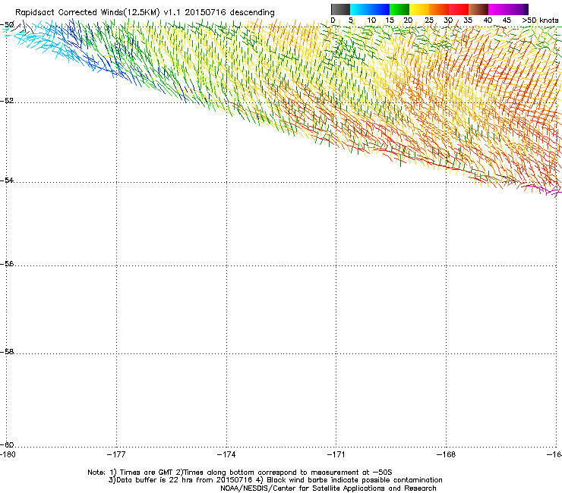This screenshot has height=493, width=562.
Task: Click the '>50 knots' legend label
Action: click(540, 20)
